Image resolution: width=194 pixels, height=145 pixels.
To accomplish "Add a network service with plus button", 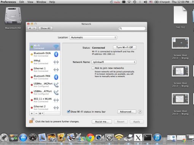I will (x=32, y=113).
